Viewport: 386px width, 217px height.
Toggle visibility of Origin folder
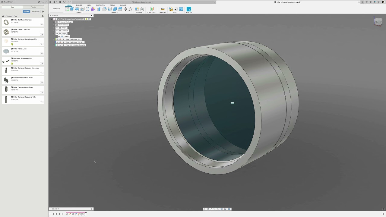click(x=57, y=28)
